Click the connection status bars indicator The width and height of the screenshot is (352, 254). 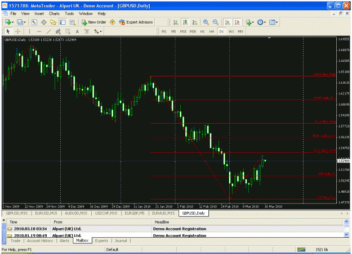click(x=301, y=250)
